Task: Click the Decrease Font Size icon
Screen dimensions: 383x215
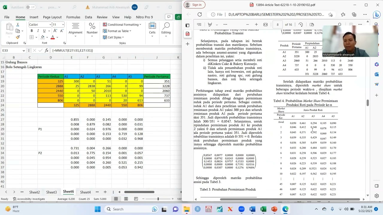Action: coord(61,31)
